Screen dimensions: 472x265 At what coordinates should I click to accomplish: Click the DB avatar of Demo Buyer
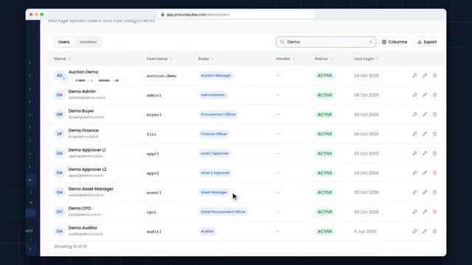[x=60, y=115]
